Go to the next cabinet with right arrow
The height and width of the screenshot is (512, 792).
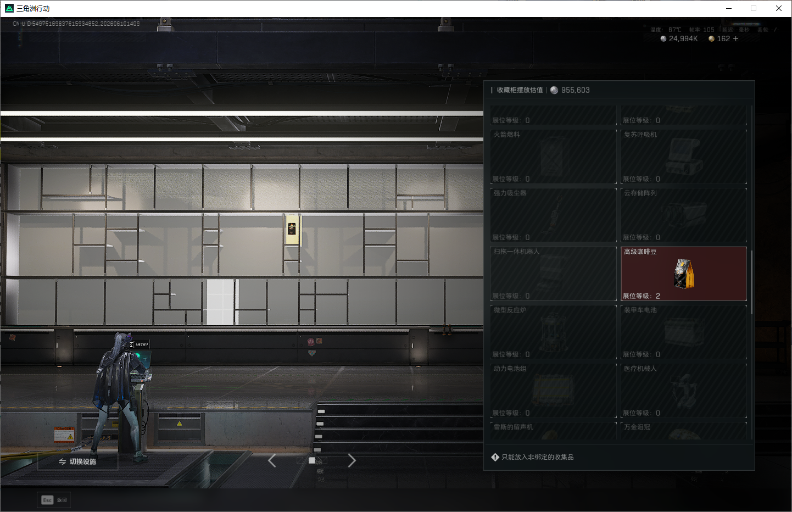[352, 461]
